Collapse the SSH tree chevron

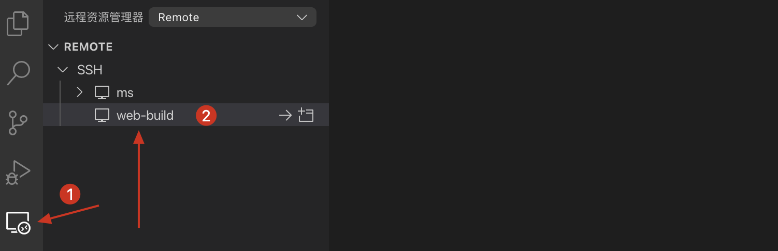63,70
